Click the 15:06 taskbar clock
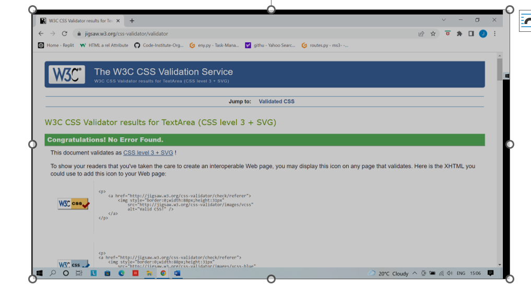Viewport: 531px width, 297px height. (476, 274)
